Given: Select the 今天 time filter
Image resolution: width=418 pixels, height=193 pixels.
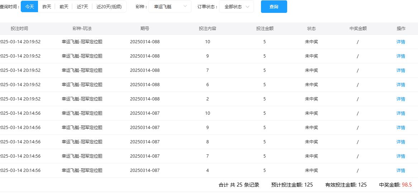Looking at the screenshot, I should pyautogui.click(x=29, y=7).
